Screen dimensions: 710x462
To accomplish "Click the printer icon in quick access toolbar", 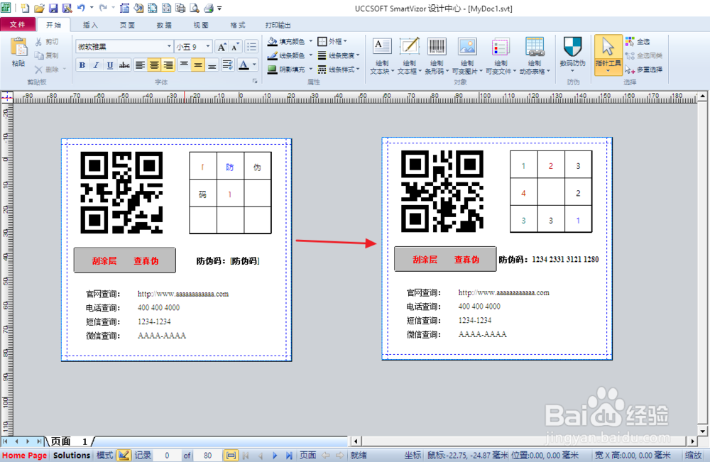I will 208,8.
